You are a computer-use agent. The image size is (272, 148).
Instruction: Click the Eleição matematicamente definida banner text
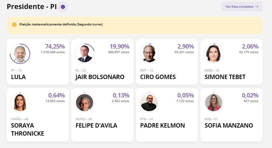tap(61, 24)
